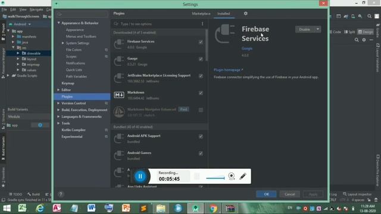The width and height of the screenshot is (381, 214).
Task: Switch editor to Code view
Action: pos(335,32)
